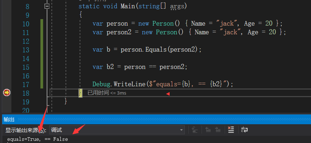Image resolution: width=311 pixels, height=143 pixels.
Task: Click line number 15 in the gutter
Action: click(x=26, y=67)
